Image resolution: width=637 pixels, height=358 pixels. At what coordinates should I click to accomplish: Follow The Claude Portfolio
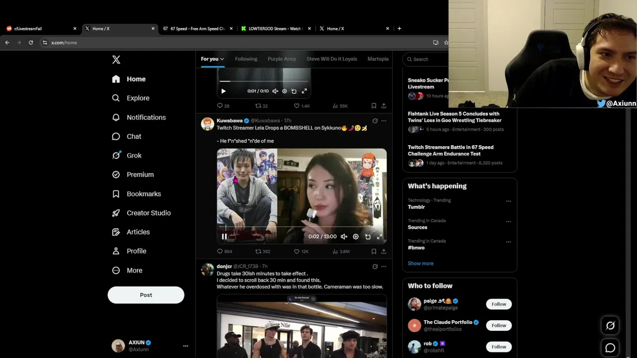point(499,326)
